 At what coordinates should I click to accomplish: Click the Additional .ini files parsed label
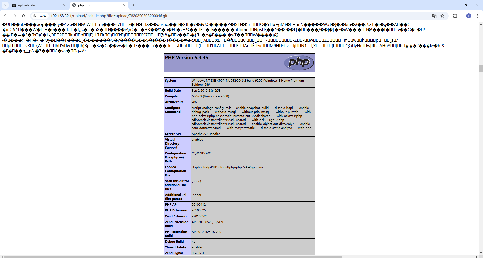(176, 197)
